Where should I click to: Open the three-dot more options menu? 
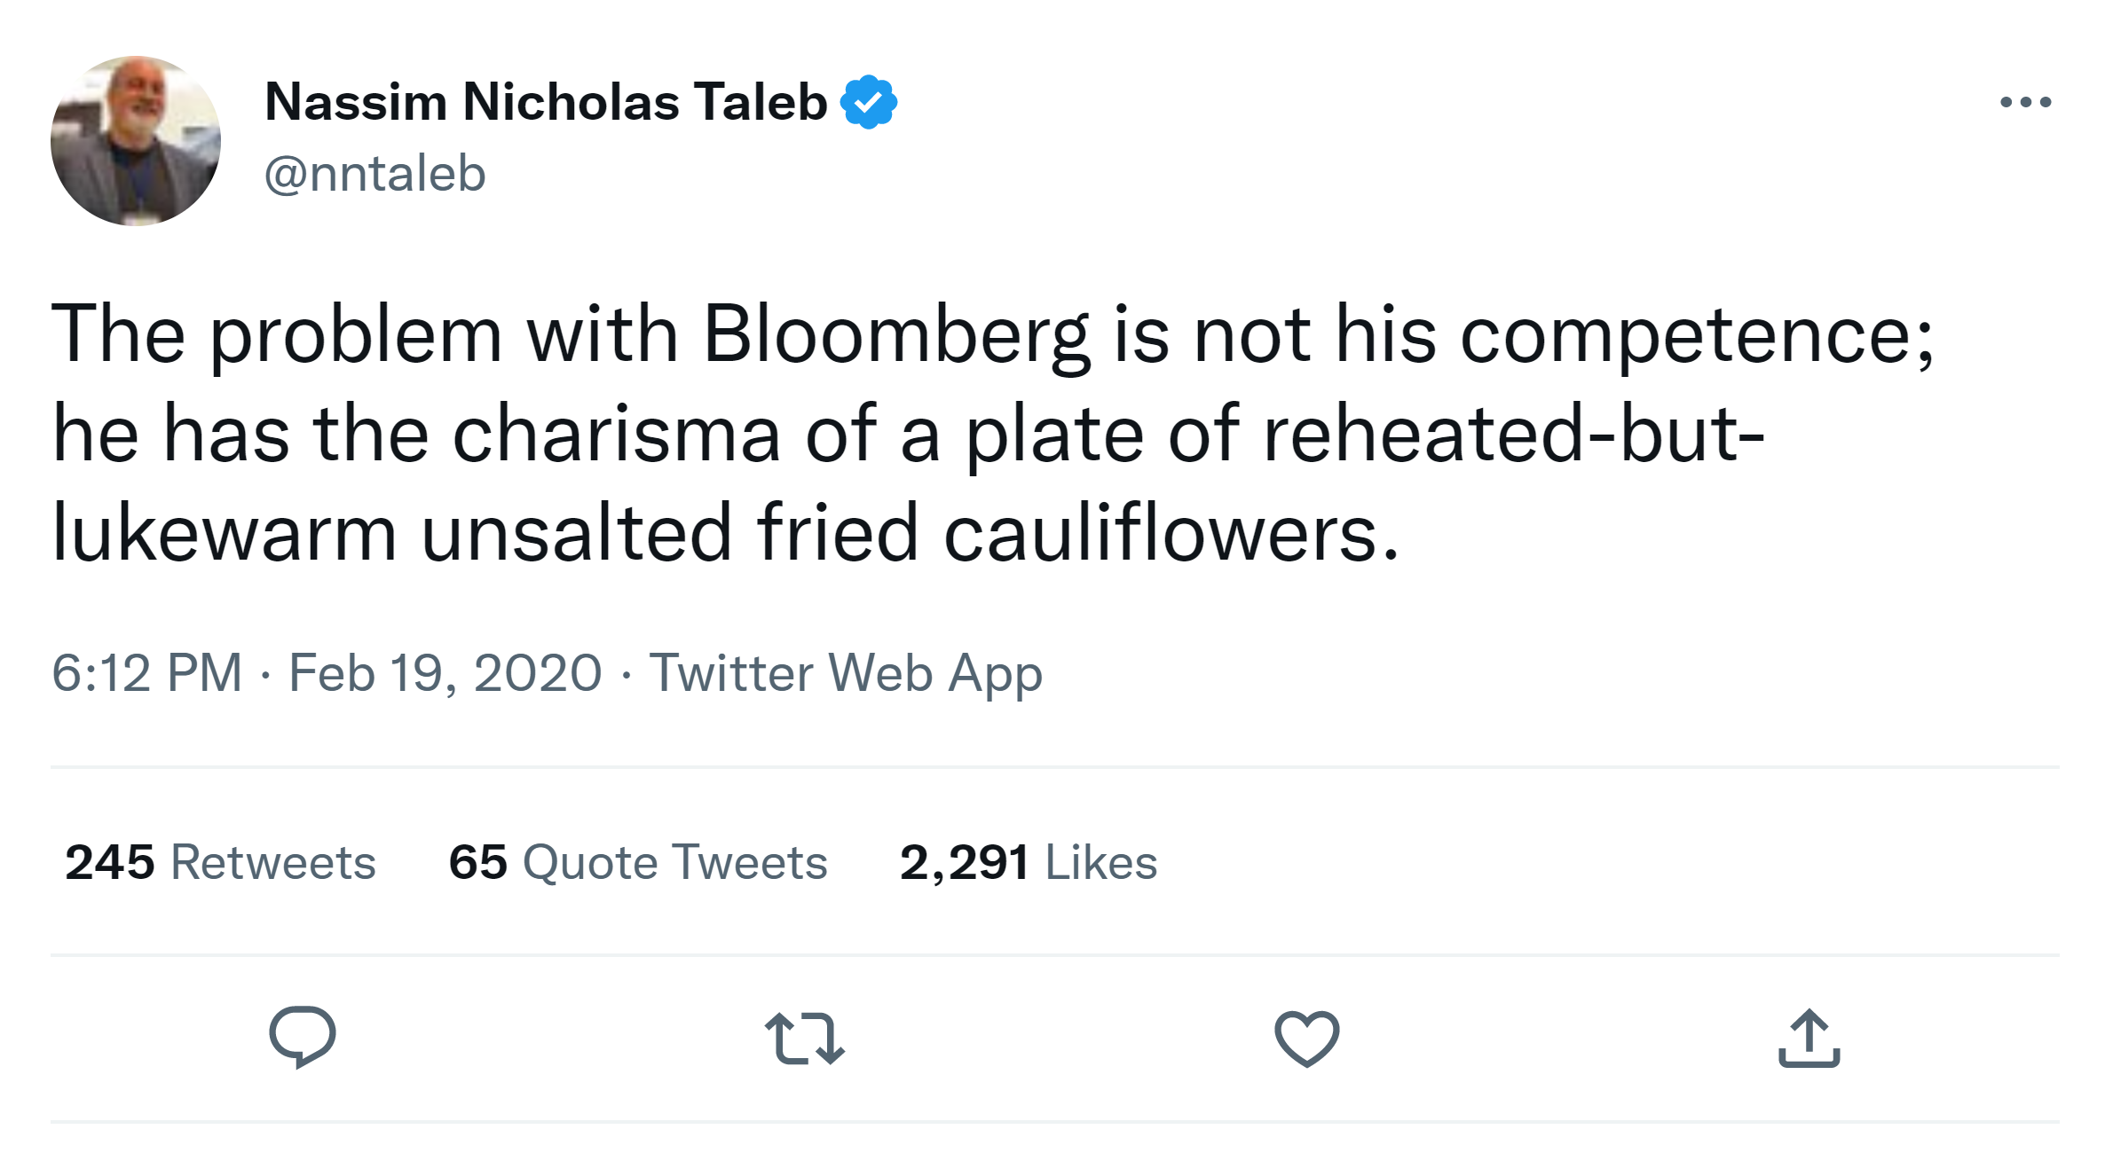click(2025, 102)
